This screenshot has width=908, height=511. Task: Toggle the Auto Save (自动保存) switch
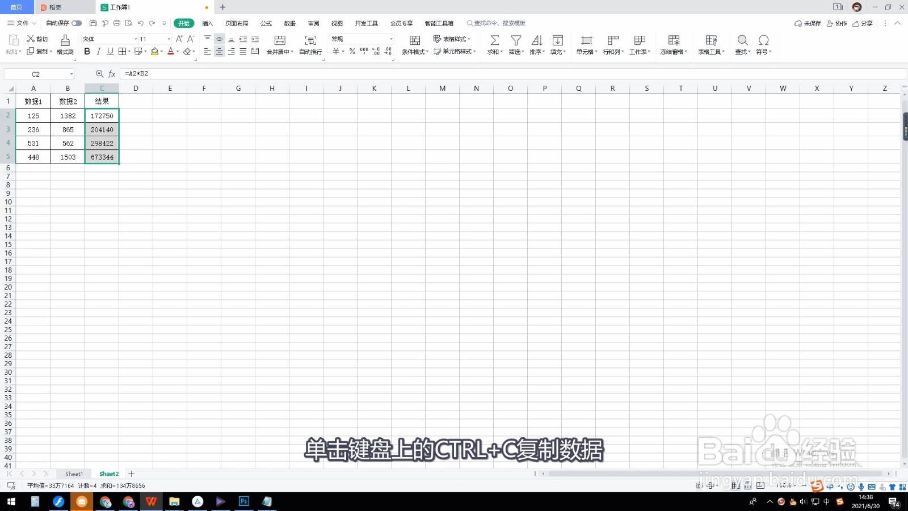[77, 23]
